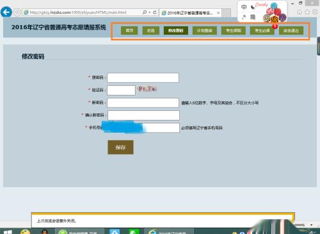Click the browser forward arrow button
The height and width of the screenshot is (234, 320).
pyautogui.click(x=17, y=12)
